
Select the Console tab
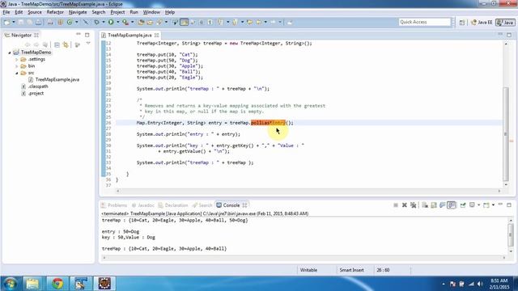231,205
